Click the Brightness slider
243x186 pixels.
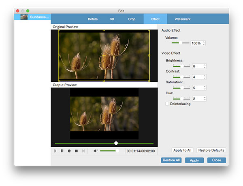coord(181,66)
